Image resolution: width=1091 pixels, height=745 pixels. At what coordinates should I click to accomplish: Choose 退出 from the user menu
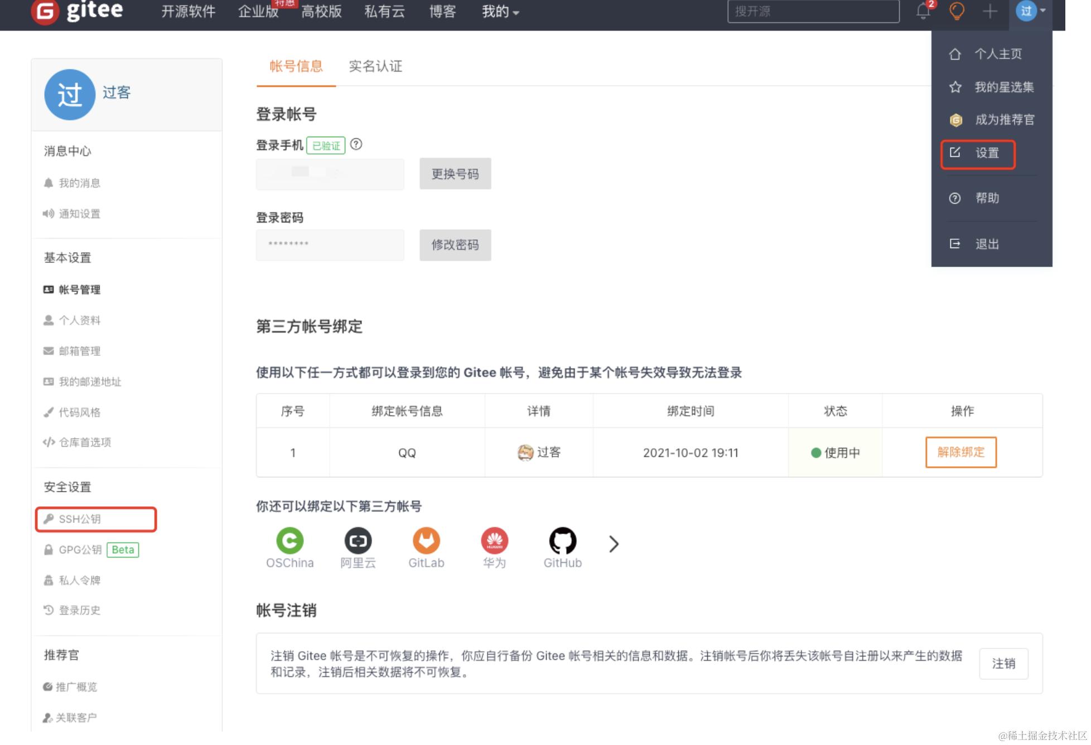(986, 244)
